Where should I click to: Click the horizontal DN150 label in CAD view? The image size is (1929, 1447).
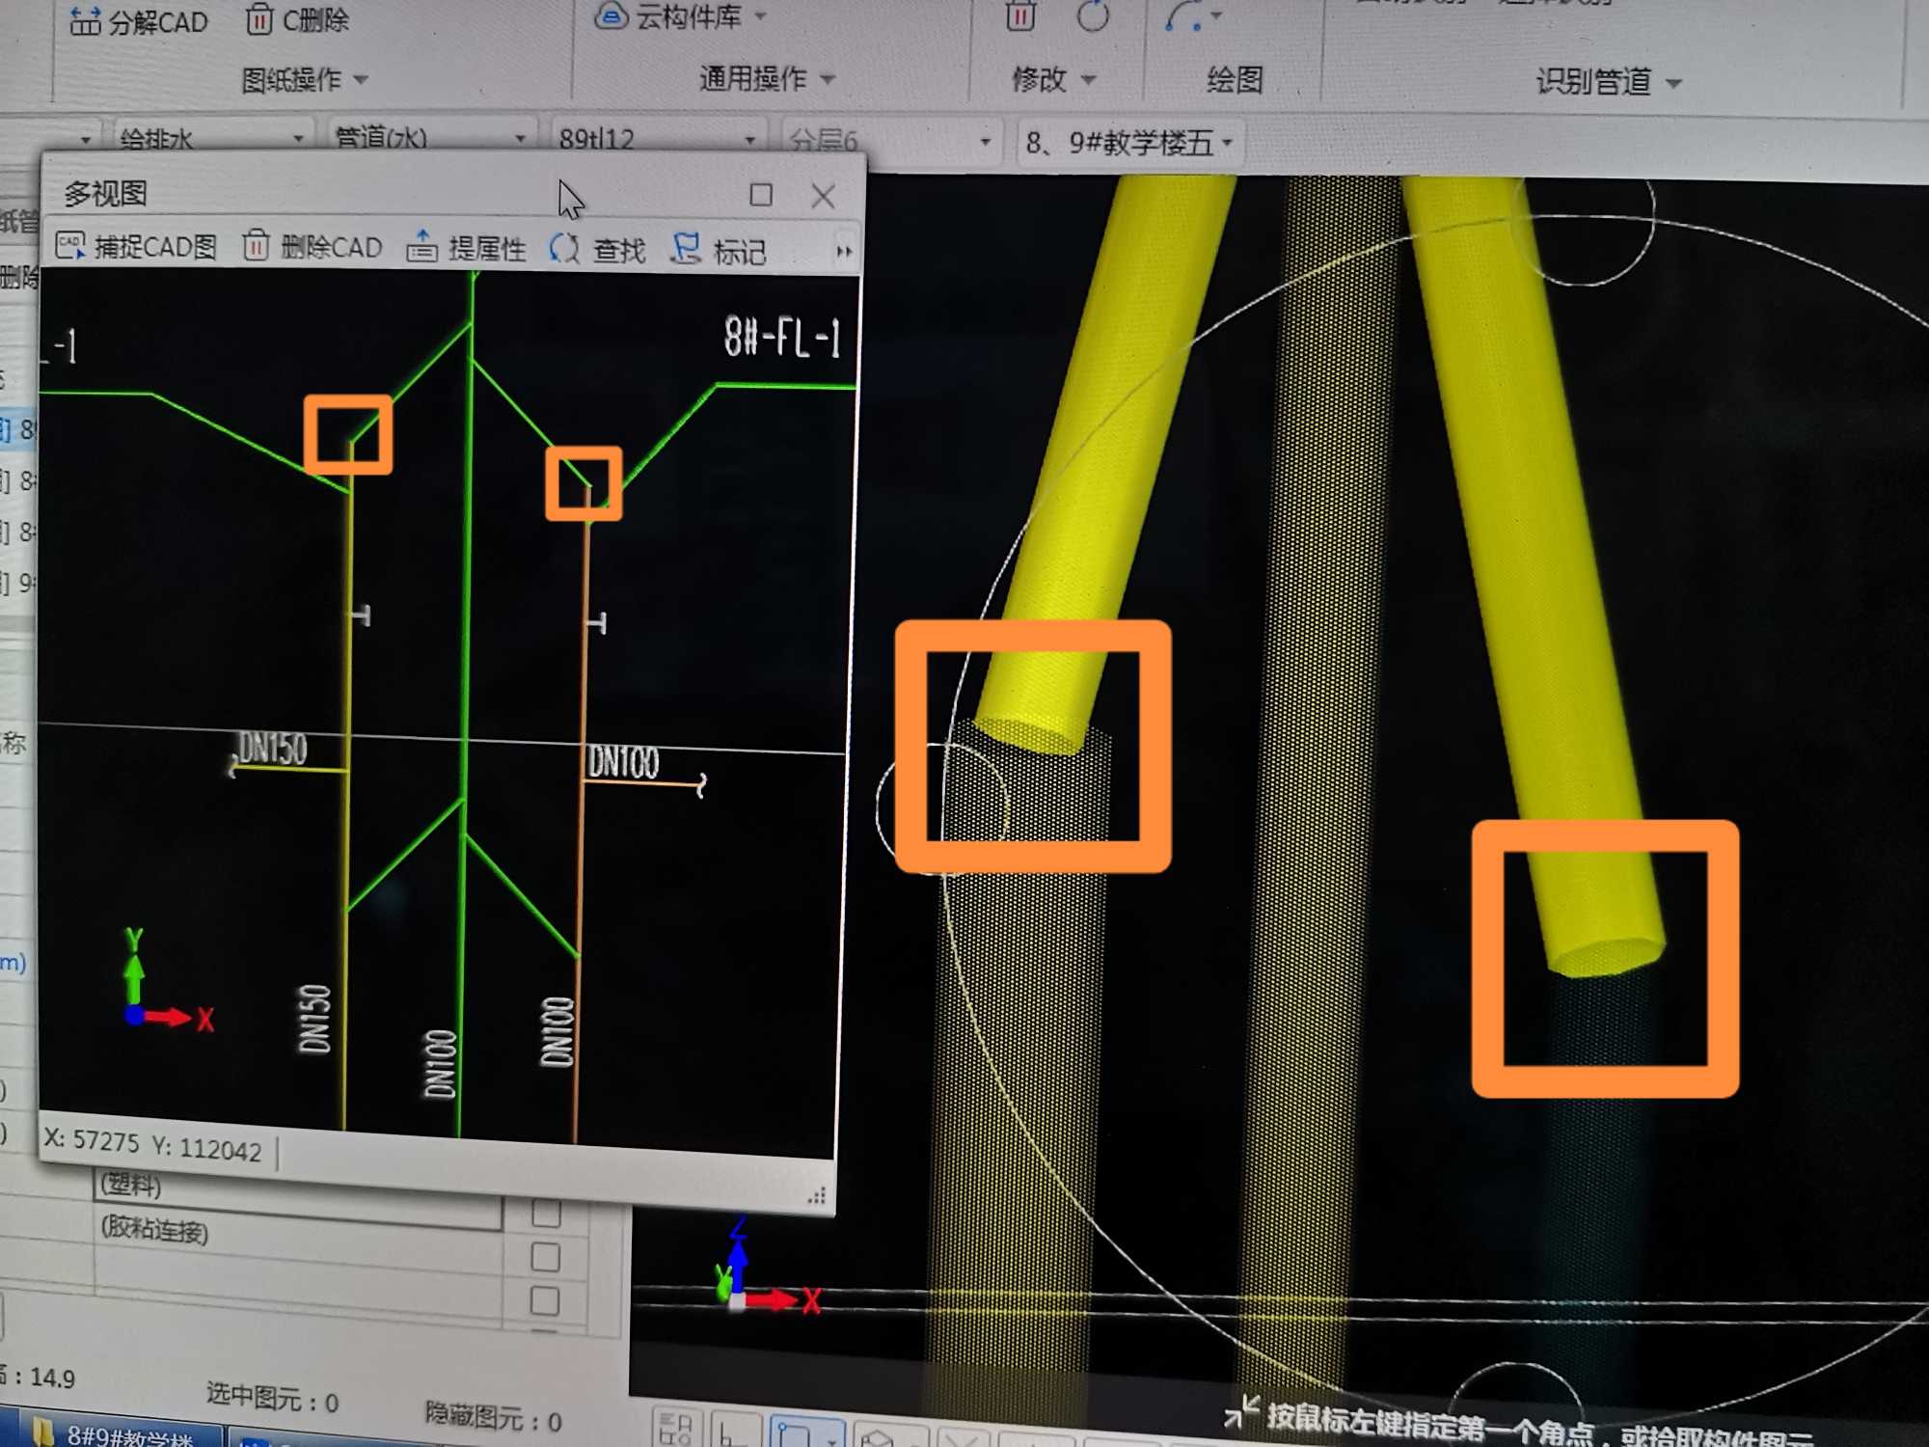tap(273, 749)
